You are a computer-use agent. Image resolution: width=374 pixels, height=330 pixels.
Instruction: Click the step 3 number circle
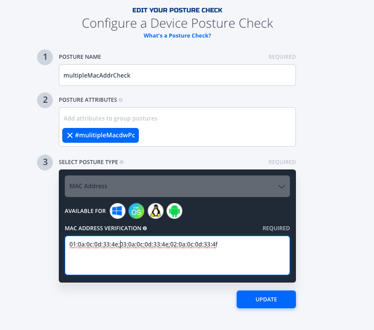coord(45,163)
